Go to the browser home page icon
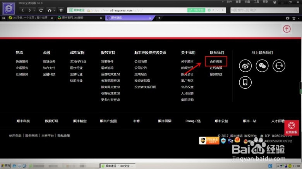Viewport: 302px width, 169px height. 50,10
